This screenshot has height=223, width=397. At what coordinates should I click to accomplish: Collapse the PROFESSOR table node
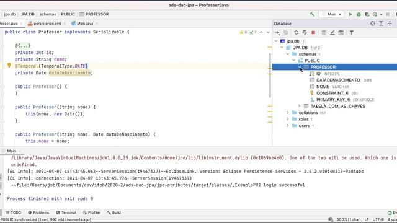coord(300,67)
